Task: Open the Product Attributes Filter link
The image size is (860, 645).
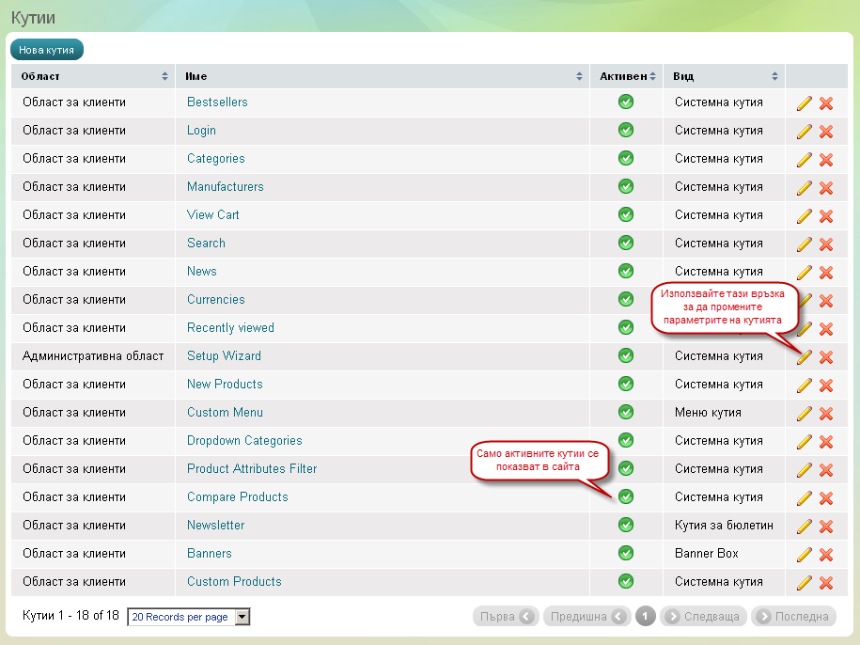Action: [x=252, y=469]
